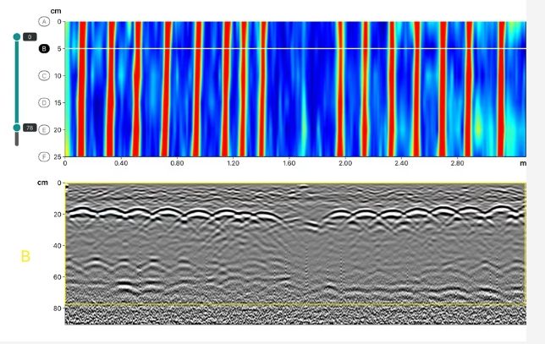This screenshot has height=344, width=545.
Task: Choose scan line F circle
Action: [x=44, y=156]
